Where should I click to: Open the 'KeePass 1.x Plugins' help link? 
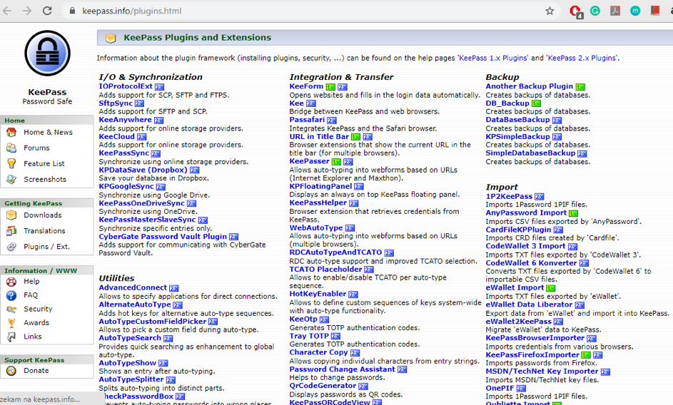[493, 58]
